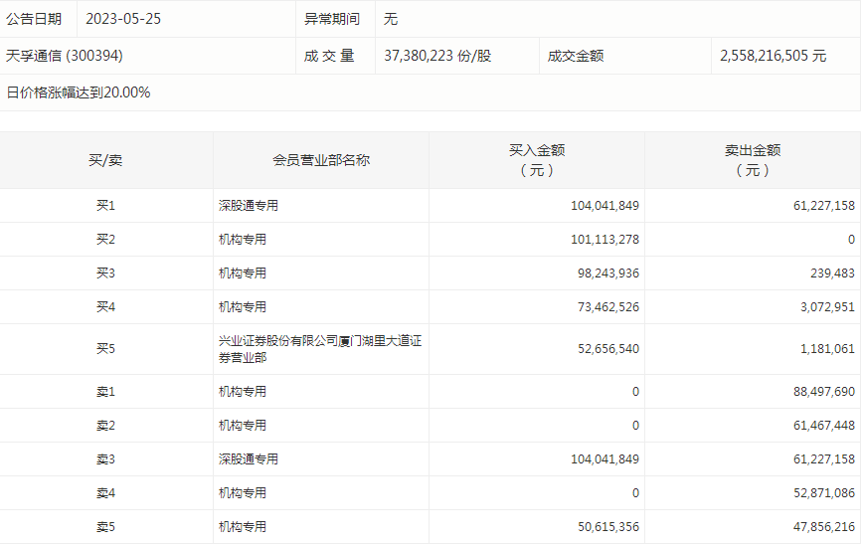Click buy amount 0 in 卖4 row
Screen dimensions: 864x546
pyautogui.click(x=635, y=493)
